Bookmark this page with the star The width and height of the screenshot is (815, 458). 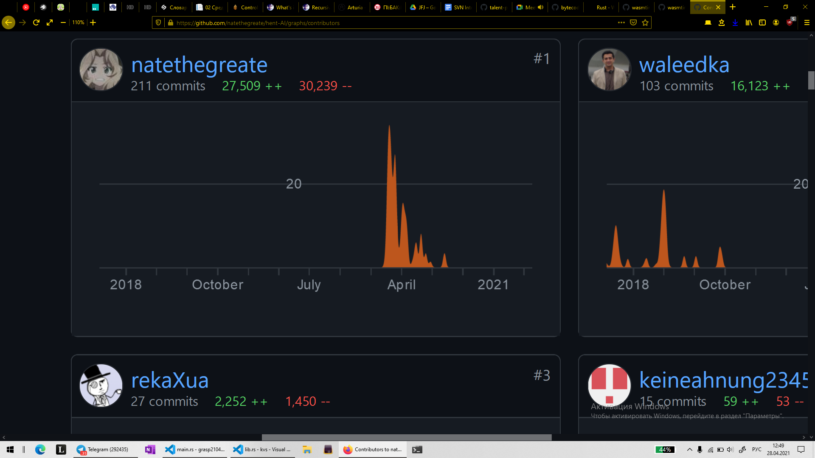pos(645,23)
